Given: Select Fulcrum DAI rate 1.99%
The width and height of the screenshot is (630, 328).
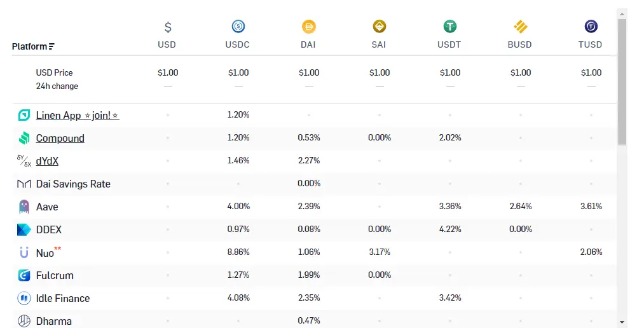Looking at the screenshot, I should (x=309, y=275).
